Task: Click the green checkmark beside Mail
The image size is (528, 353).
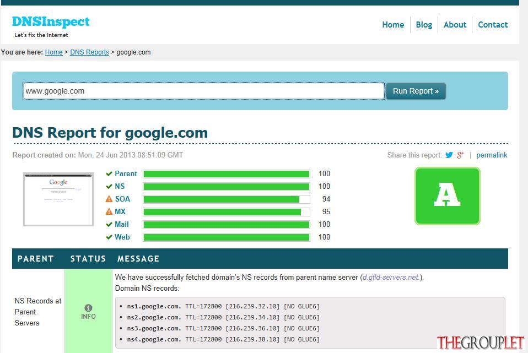Action: (109, 225)
